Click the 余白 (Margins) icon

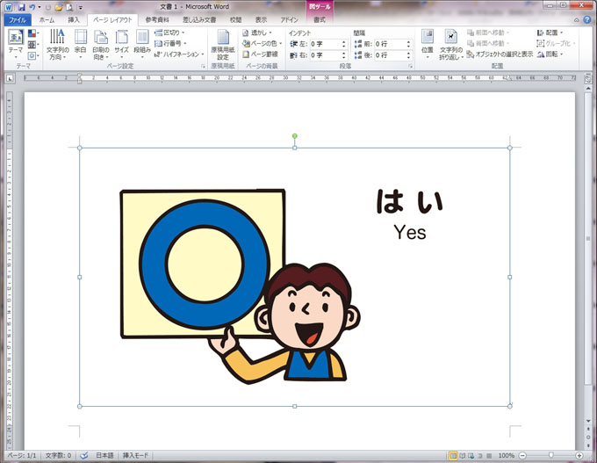point(80,42)
